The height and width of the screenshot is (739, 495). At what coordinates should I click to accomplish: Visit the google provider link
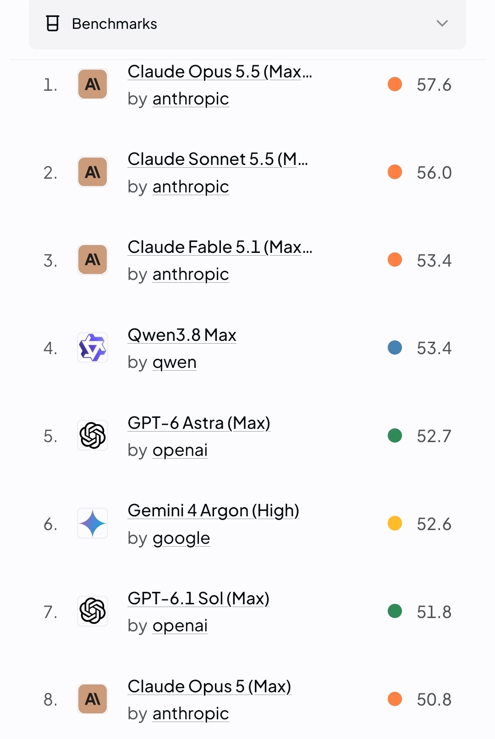[181, 538]
